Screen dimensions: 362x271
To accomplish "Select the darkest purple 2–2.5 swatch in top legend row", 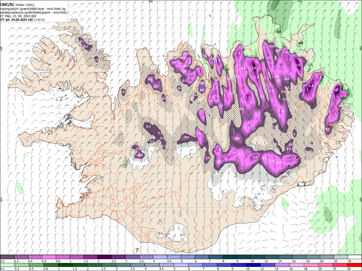I will pyautogui.click(x=104, y=257).
